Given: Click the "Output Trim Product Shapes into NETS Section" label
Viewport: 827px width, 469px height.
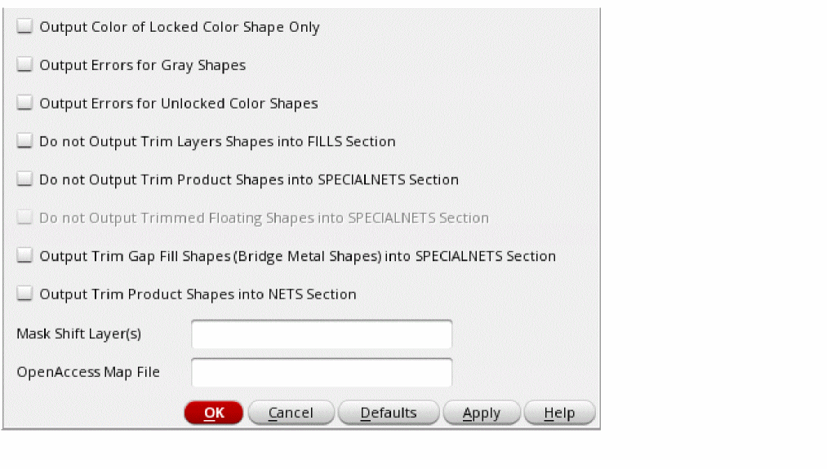Looking at the screenshot, I should [198, 294].
